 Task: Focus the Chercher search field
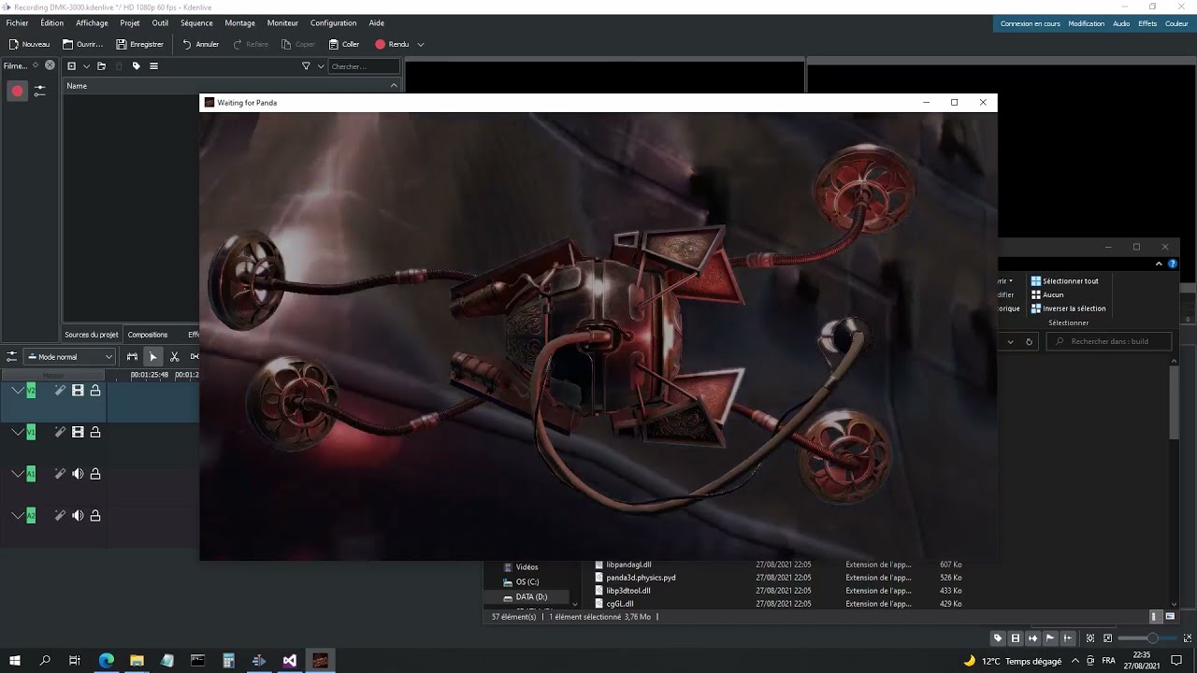pos(365,66)
